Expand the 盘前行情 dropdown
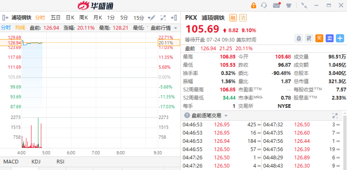The height and width of the screenshot is (170, 347). [164, 28]
